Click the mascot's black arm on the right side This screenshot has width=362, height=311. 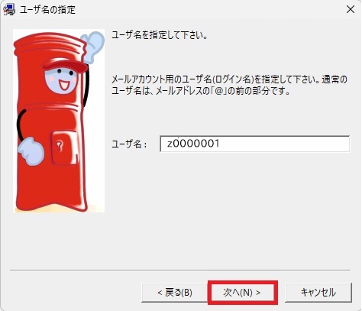coord(86,86)
